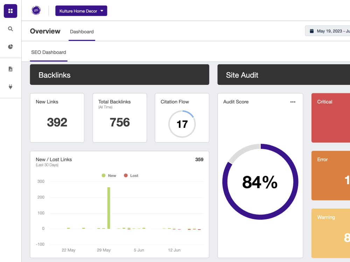The height and width of the screenshot is (262, 350).
Task: Open the yellow Warning issues card
Action: click(x=331, y=233)
